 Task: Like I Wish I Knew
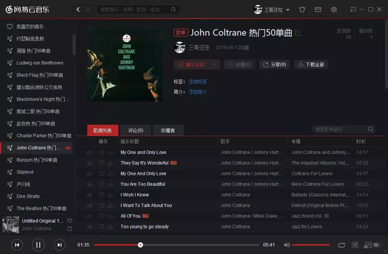click(x=102, y=195)
